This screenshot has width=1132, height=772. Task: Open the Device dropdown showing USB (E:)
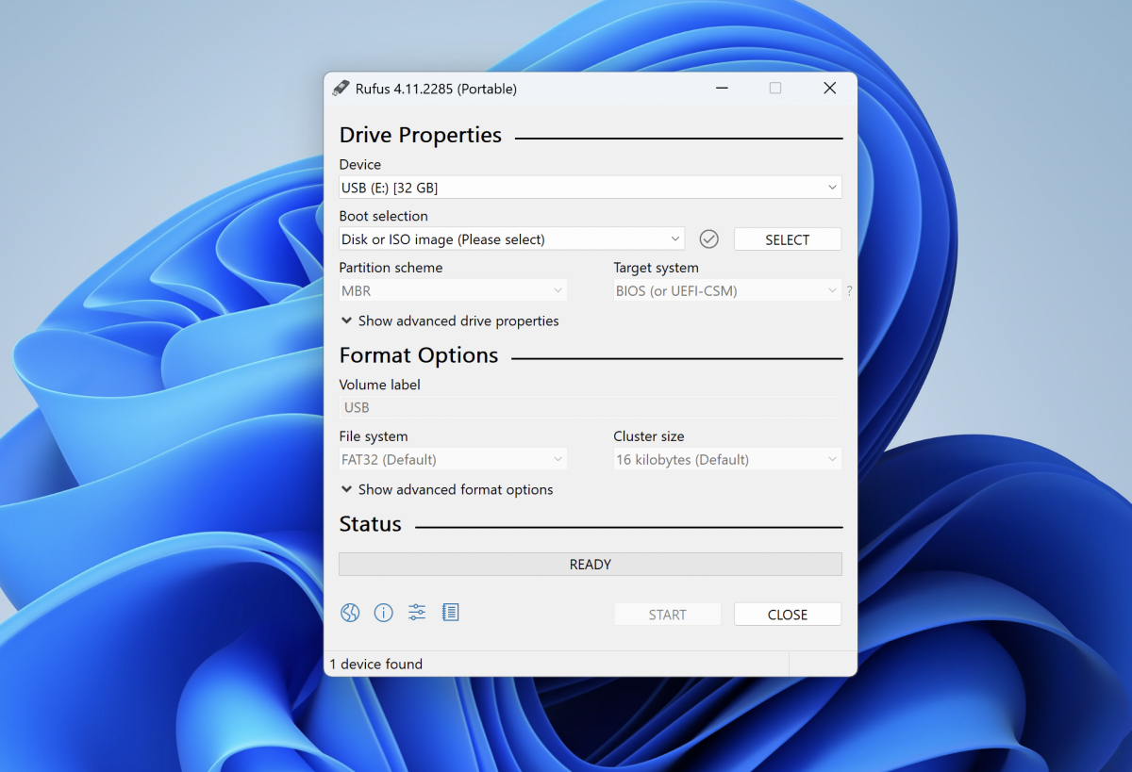point(590,188)
